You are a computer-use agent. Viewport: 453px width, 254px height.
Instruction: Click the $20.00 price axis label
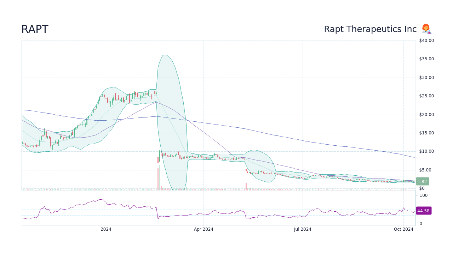[x=426, y=115]
